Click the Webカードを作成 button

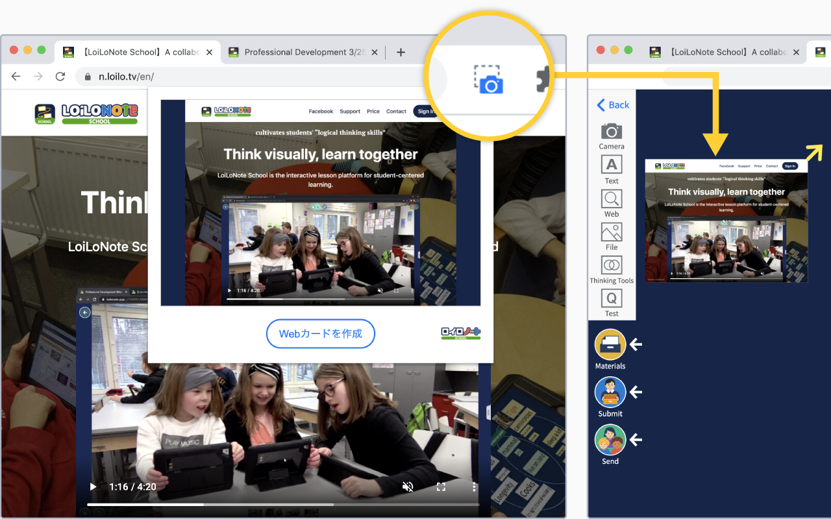coord(321,333)
